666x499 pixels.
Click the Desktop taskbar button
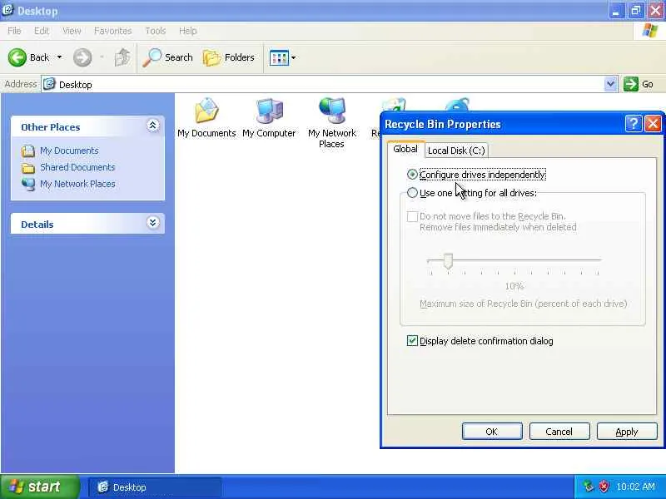coord(155,487)
